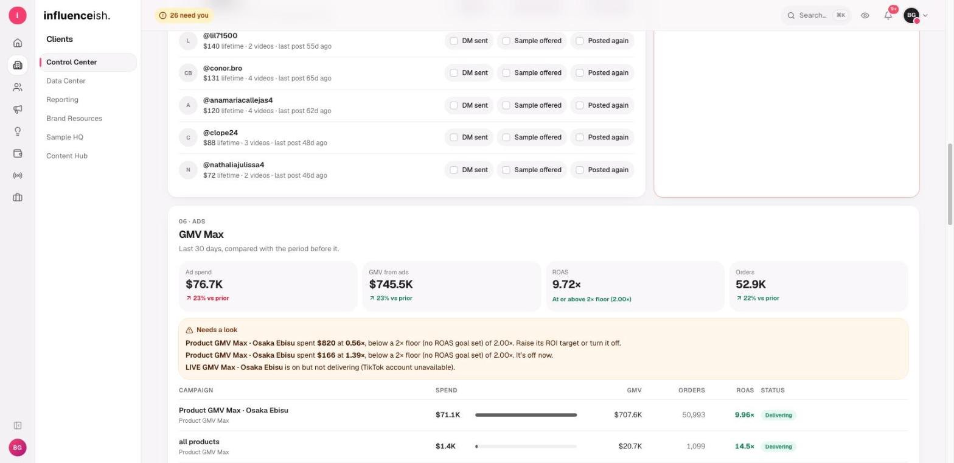Check Posted again for @anamariacallejas4

[x=580, y=105]
